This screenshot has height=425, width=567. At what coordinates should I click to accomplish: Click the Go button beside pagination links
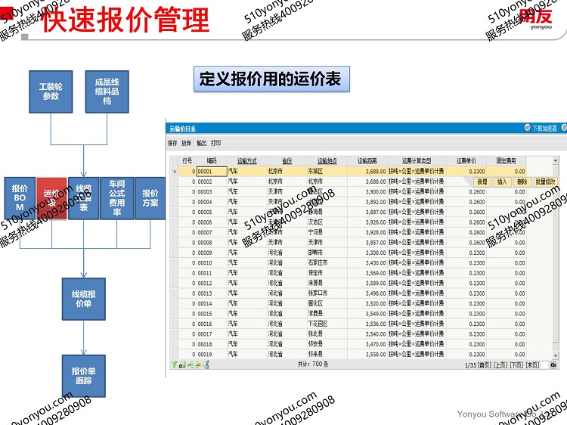[553, 365]
